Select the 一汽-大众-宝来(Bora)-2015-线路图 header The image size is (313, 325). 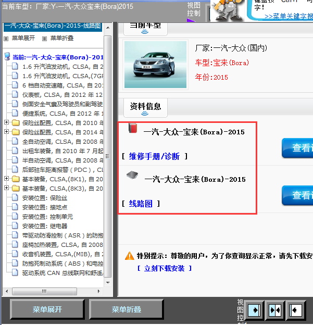coord(53,27)
